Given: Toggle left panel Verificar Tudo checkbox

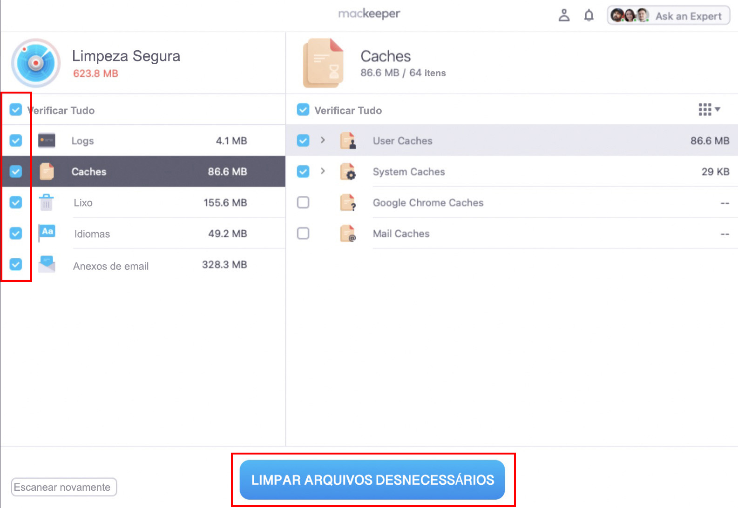Looking at the screenshot, I should (x=16, y=110).
